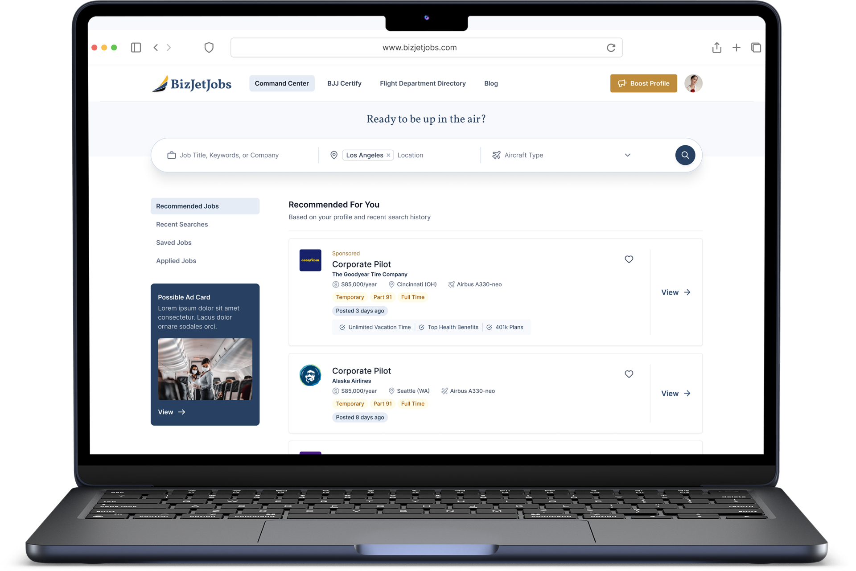This screenshot has height=571, width=856.
Task: Click the Boost Profile button
Action: (643, 83)
